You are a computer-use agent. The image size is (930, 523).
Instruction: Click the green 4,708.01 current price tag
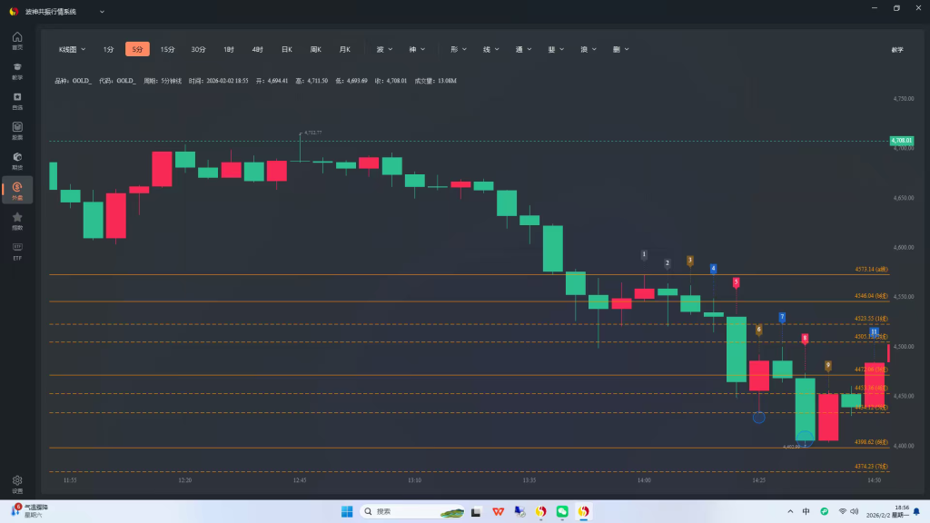901,141
